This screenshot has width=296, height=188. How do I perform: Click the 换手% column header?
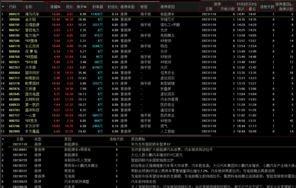(81, 6)
